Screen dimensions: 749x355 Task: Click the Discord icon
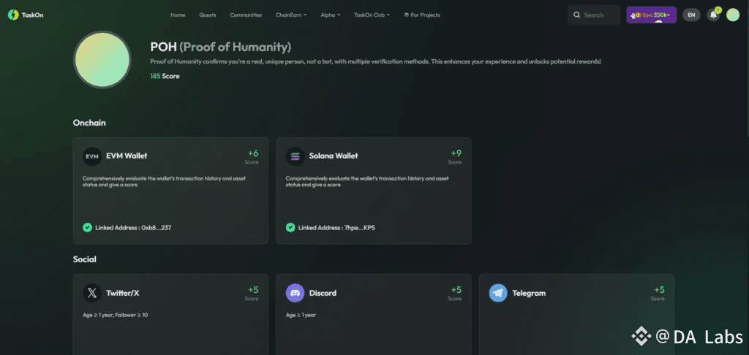[x=296, y=293]
